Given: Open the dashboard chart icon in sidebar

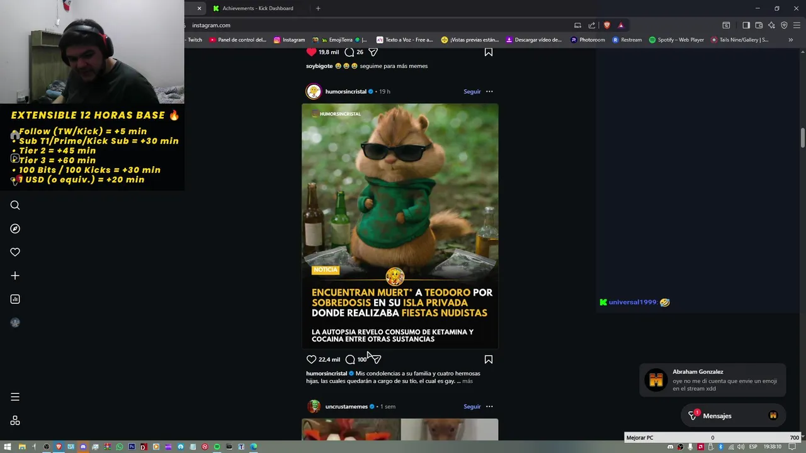Looking at the screenshot, I should click(15, 299).
